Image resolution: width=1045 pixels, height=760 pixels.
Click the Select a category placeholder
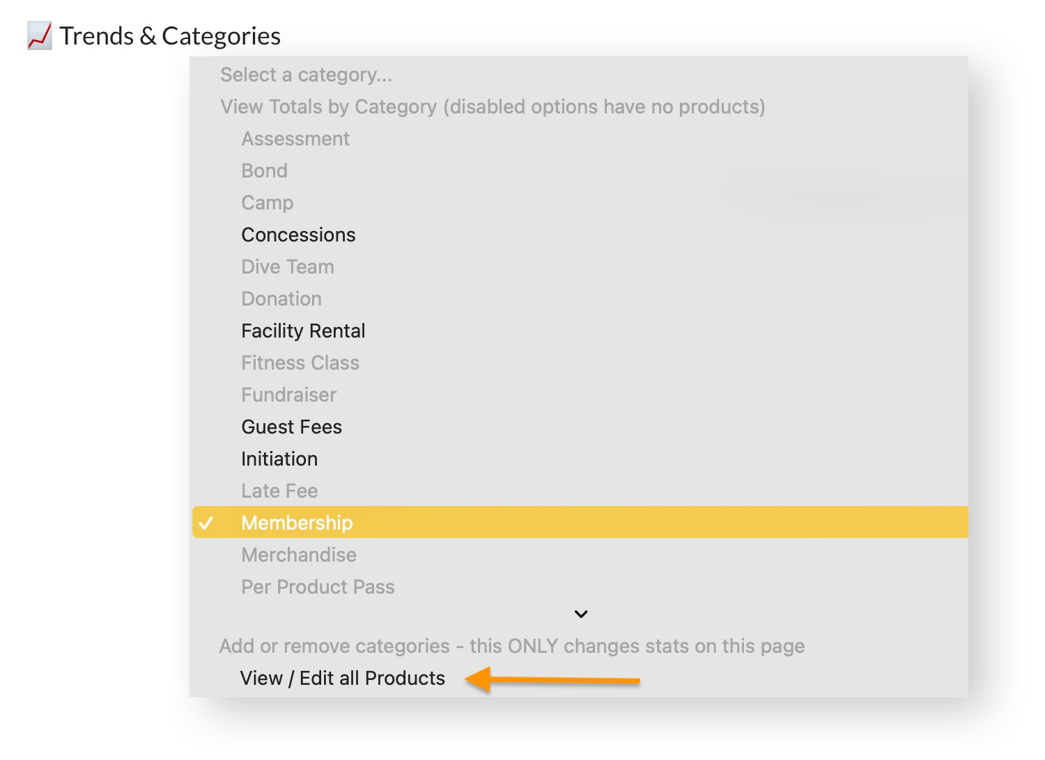point(306,75)
